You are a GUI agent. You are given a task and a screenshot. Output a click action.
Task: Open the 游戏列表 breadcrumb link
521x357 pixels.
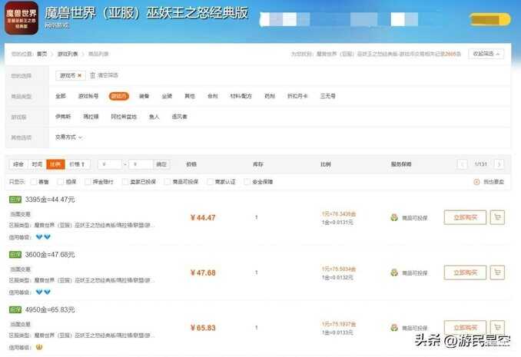tap(68, 54)
